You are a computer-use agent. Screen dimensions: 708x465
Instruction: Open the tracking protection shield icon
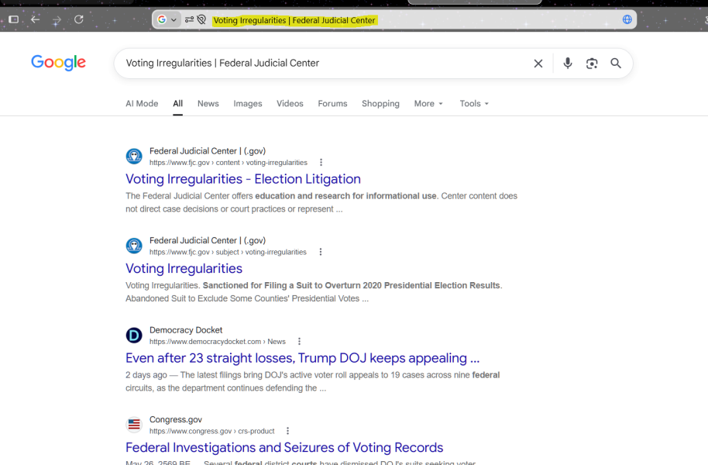point(201,19)
